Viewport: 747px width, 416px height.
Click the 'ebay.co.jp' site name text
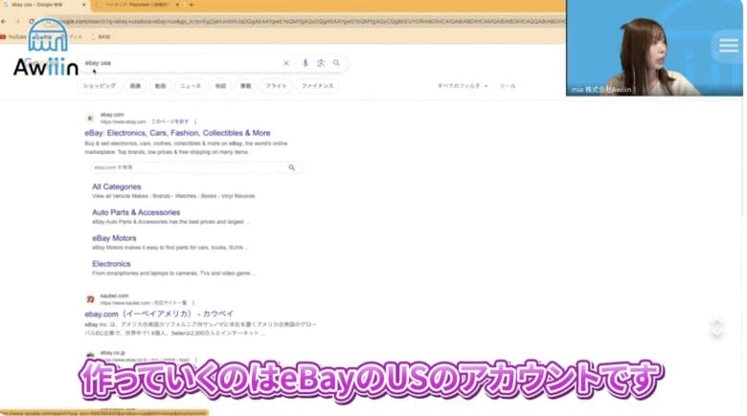click(x=112, y=353)
